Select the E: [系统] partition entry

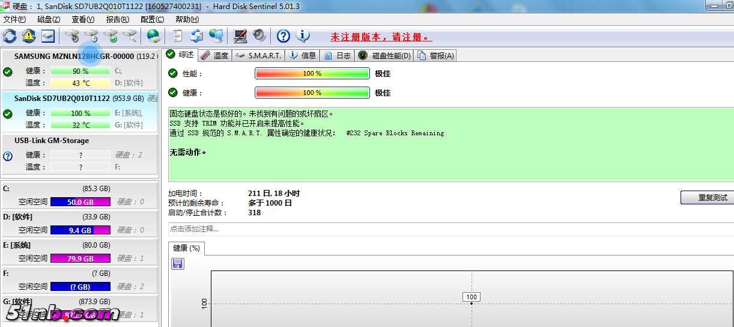(x=79, y=251)
